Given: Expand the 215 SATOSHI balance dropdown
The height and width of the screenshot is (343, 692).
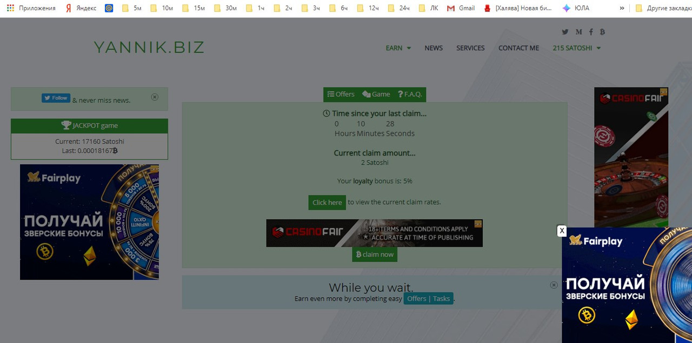Looking at the screenshot, I should coord(577,48).
